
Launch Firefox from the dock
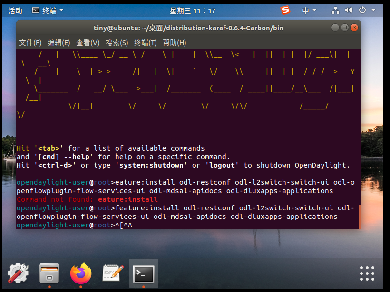pyautogui.click(x=81, y=273)
